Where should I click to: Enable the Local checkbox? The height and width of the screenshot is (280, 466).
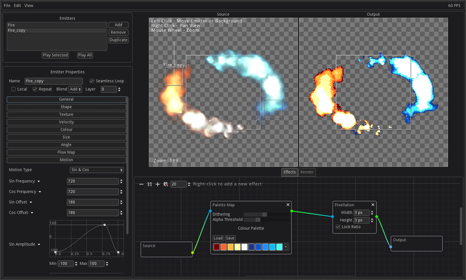13,89
